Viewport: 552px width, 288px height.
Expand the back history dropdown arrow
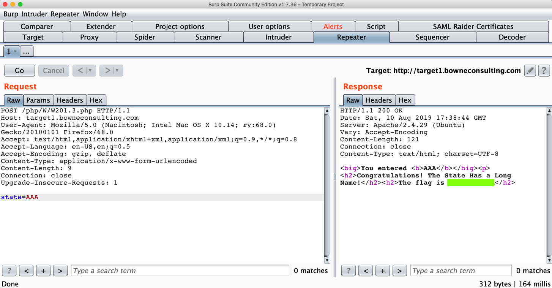pos(90,71)
